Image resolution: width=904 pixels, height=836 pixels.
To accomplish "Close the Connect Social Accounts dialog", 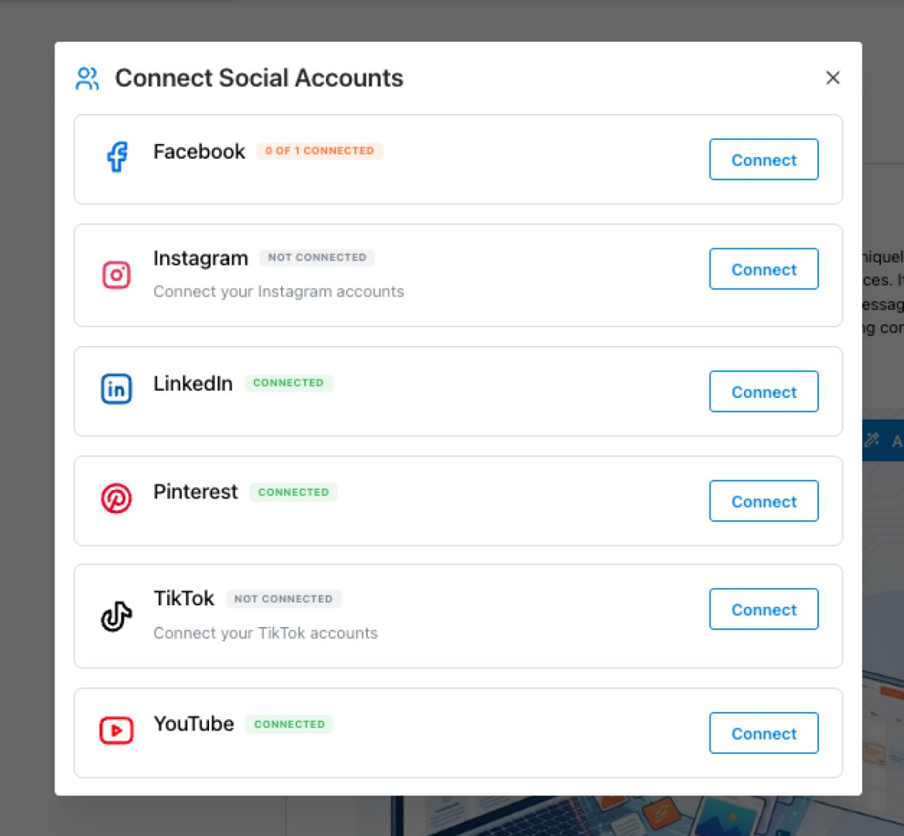I will (x=833, y=77).
